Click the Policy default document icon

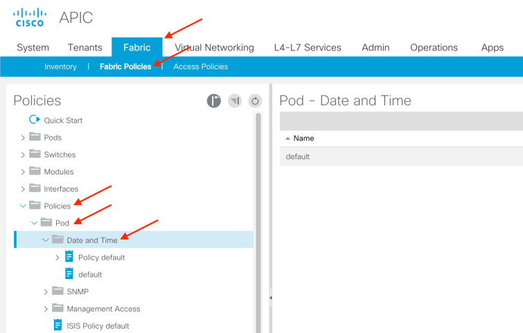pos(69,258)
